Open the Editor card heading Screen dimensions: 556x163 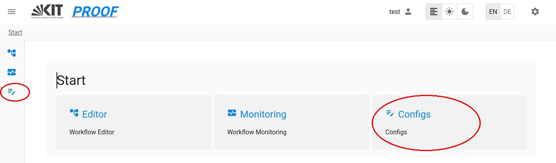coord(95,114)
